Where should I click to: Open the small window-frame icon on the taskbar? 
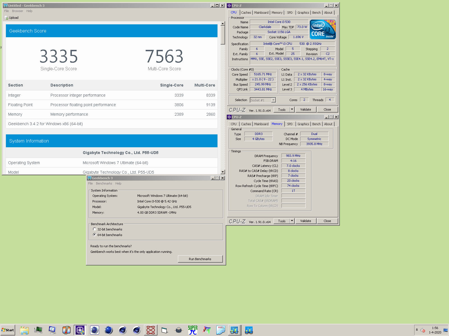(x=164, y=330)
